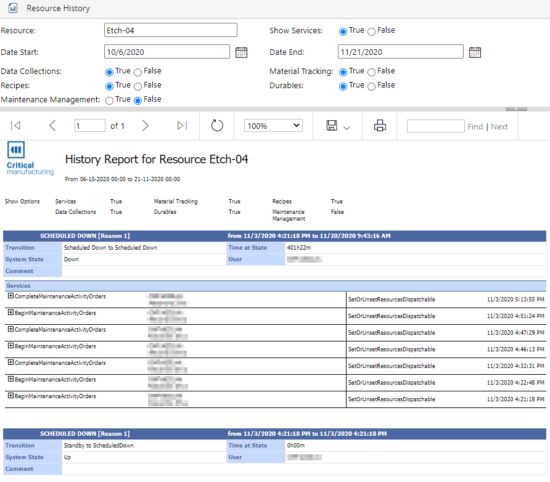Open Date End calendar picker

coord(475,52)
